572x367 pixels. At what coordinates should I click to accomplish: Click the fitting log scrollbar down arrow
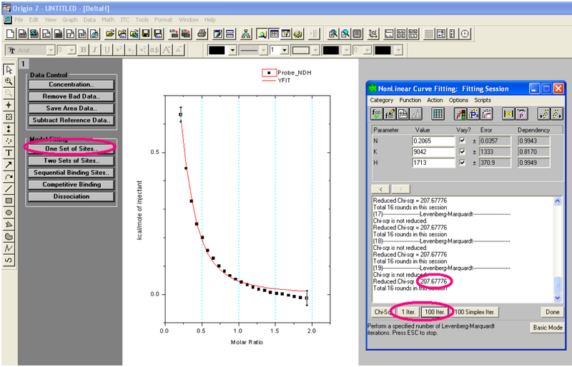click(558, 298)
